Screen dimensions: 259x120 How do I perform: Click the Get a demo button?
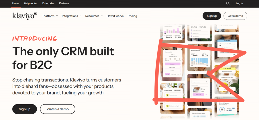(235, 16)
